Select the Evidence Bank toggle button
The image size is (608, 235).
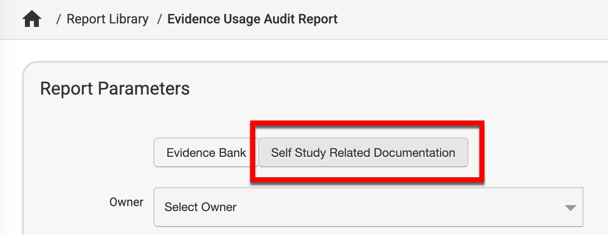point(206,152)
